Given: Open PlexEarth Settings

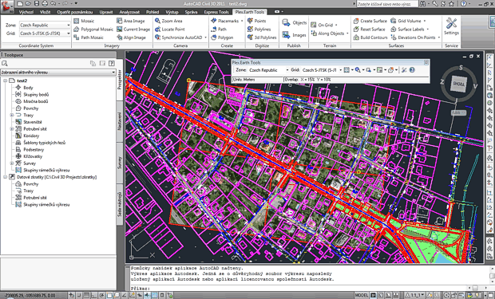Looking at the screenshot, I should (451, 26).
